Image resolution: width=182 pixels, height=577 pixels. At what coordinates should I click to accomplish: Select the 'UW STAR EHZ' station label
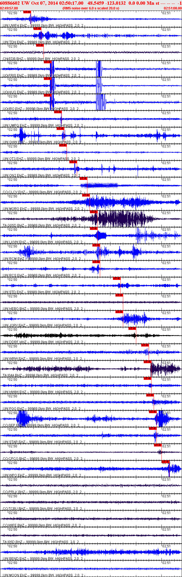[x=14, y=442]
